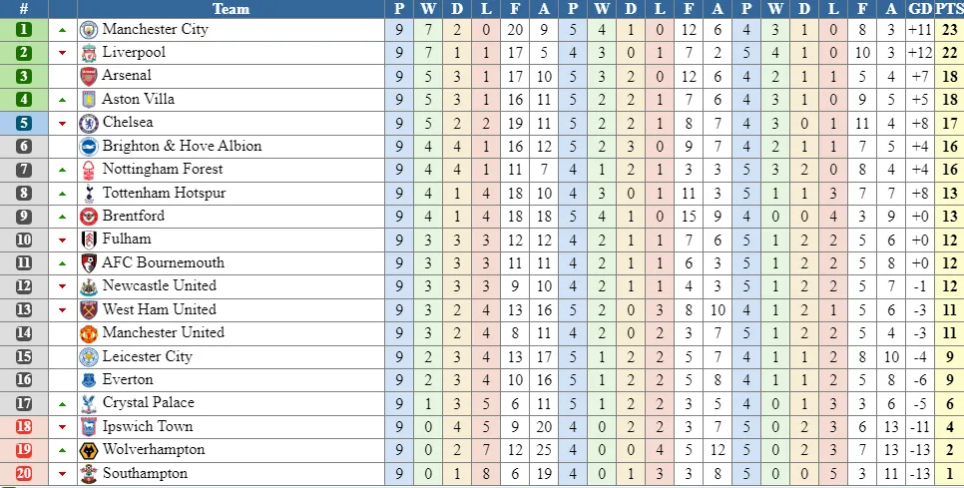The width and height of the screenshot is (964, 488).
Task: Click the Liverpool club crest icon
Action: coord(89,53)
